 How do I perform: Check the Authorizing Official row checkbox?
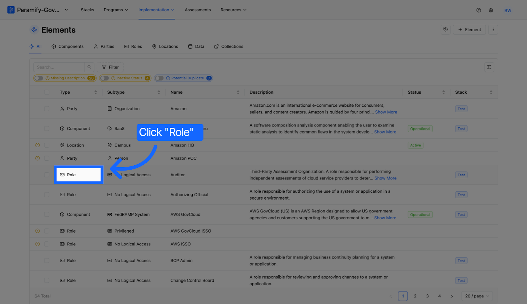[x=47, y=195]
